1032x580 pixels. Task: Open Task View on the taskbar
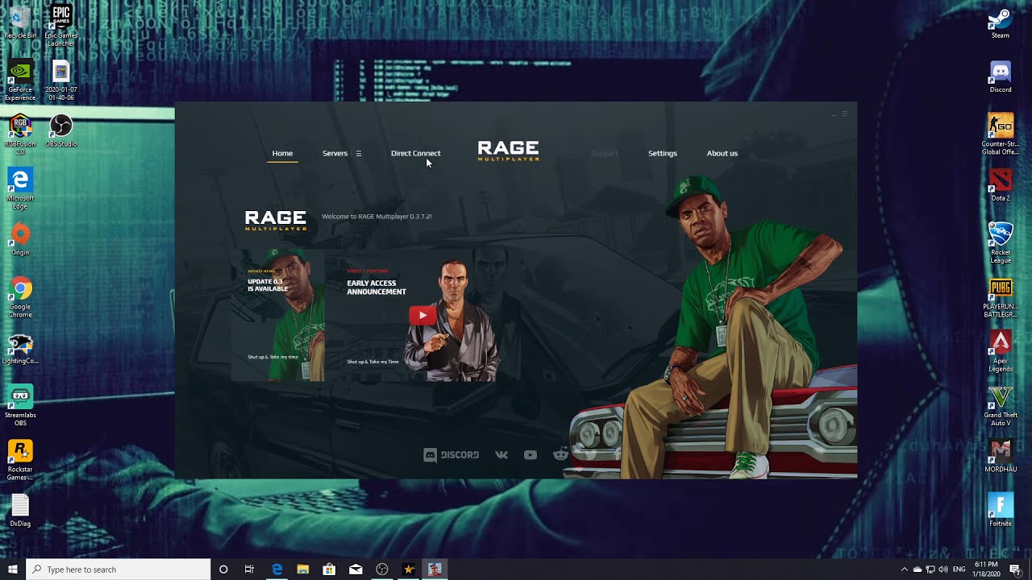point(249,570)
